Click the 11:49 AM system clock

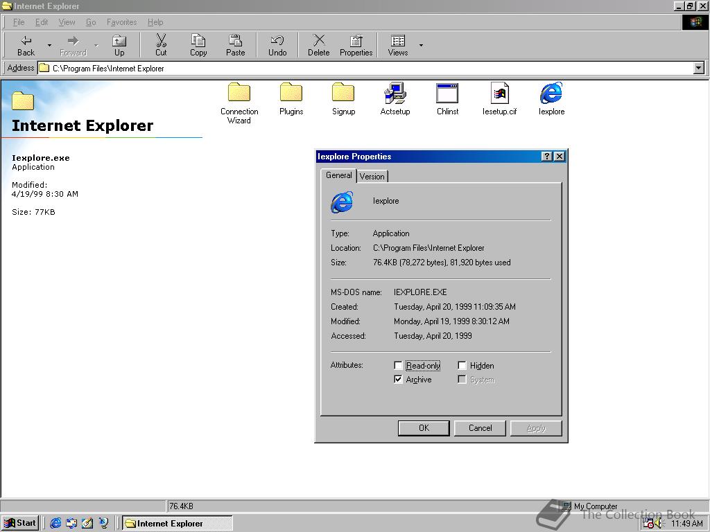coord(686,524)
